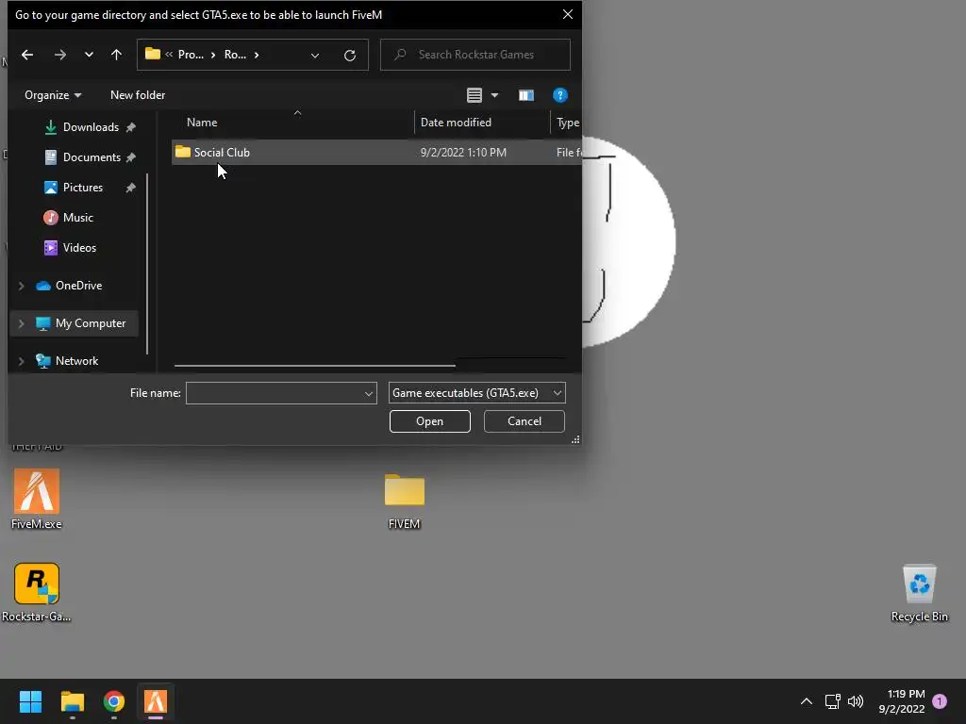This screenshot has width=966, height=724.
Task: Open File Explorer from taskbar
Action: tap(72, 701)
